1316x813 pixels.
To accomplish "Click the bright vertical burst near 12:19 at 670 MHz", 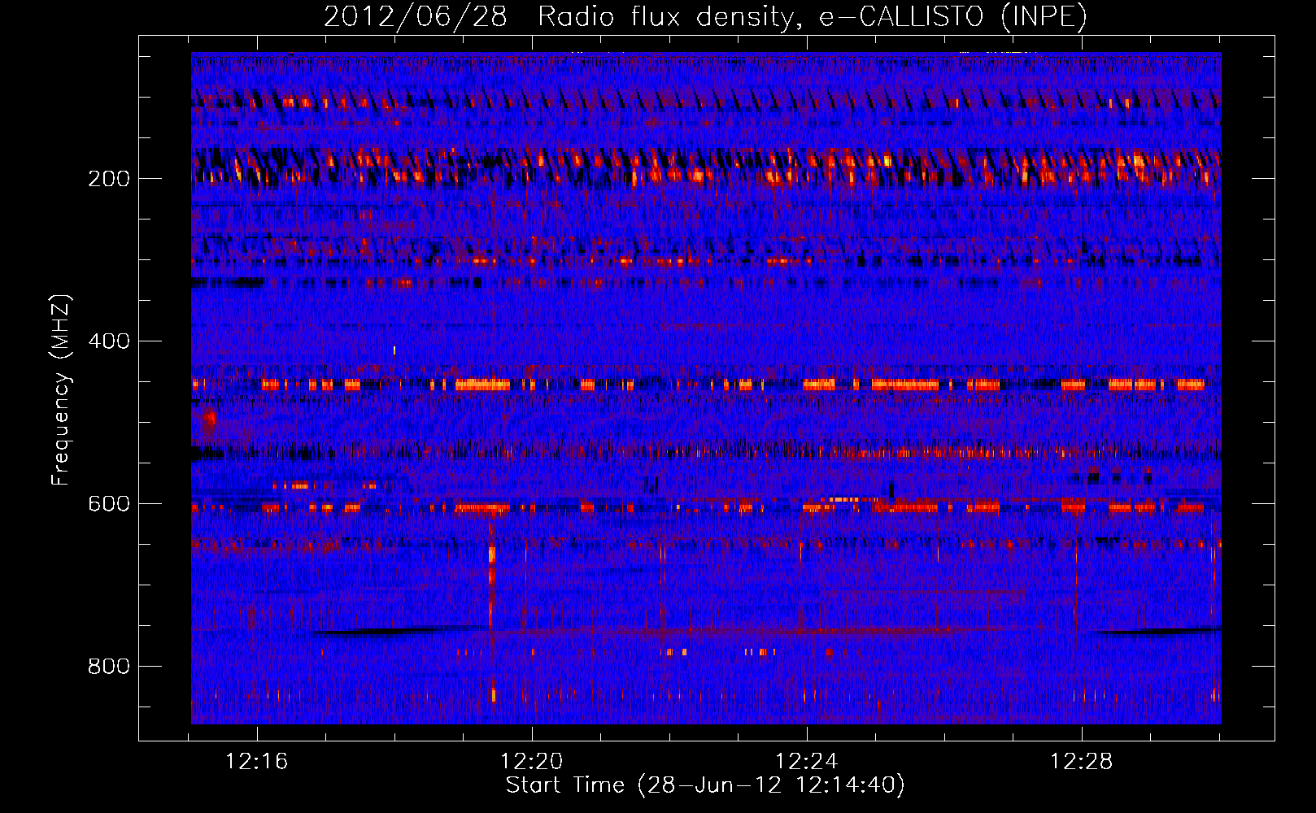I will (491, 576).
